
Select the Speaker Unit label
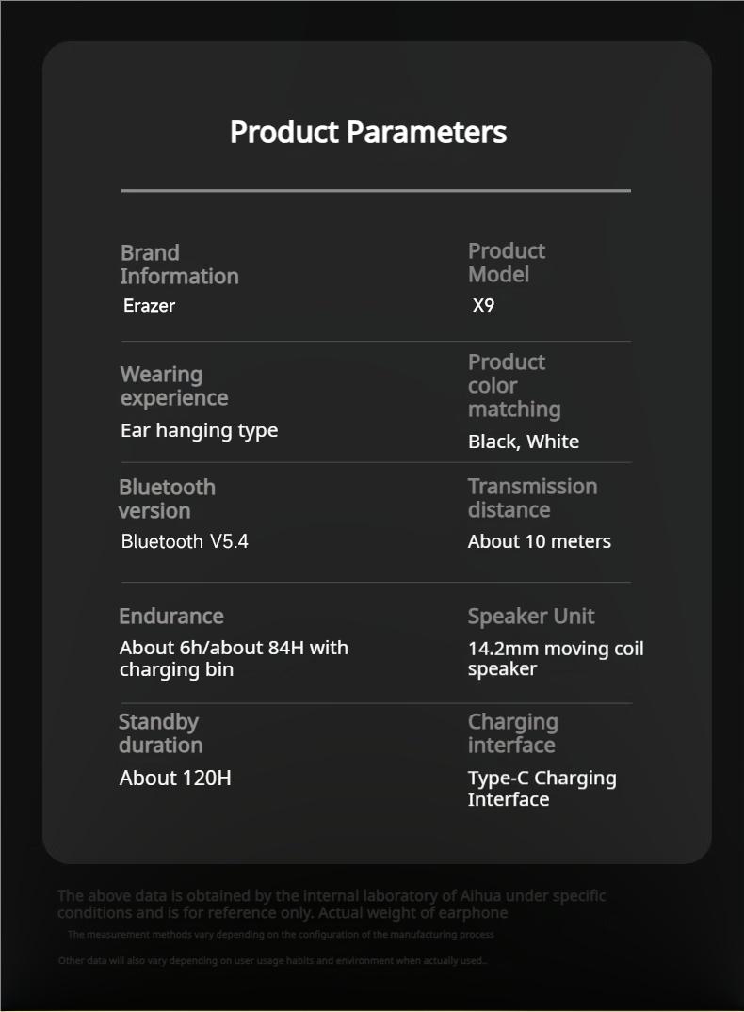[x=531, y=617]
